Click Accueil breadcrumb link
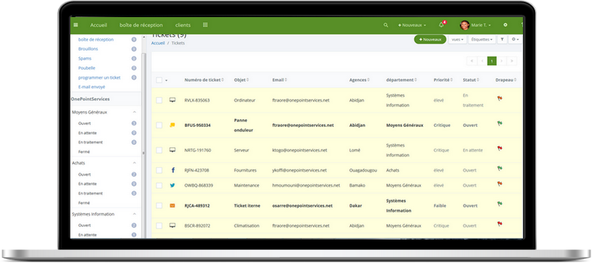592x263 pixels. (158, 43)
